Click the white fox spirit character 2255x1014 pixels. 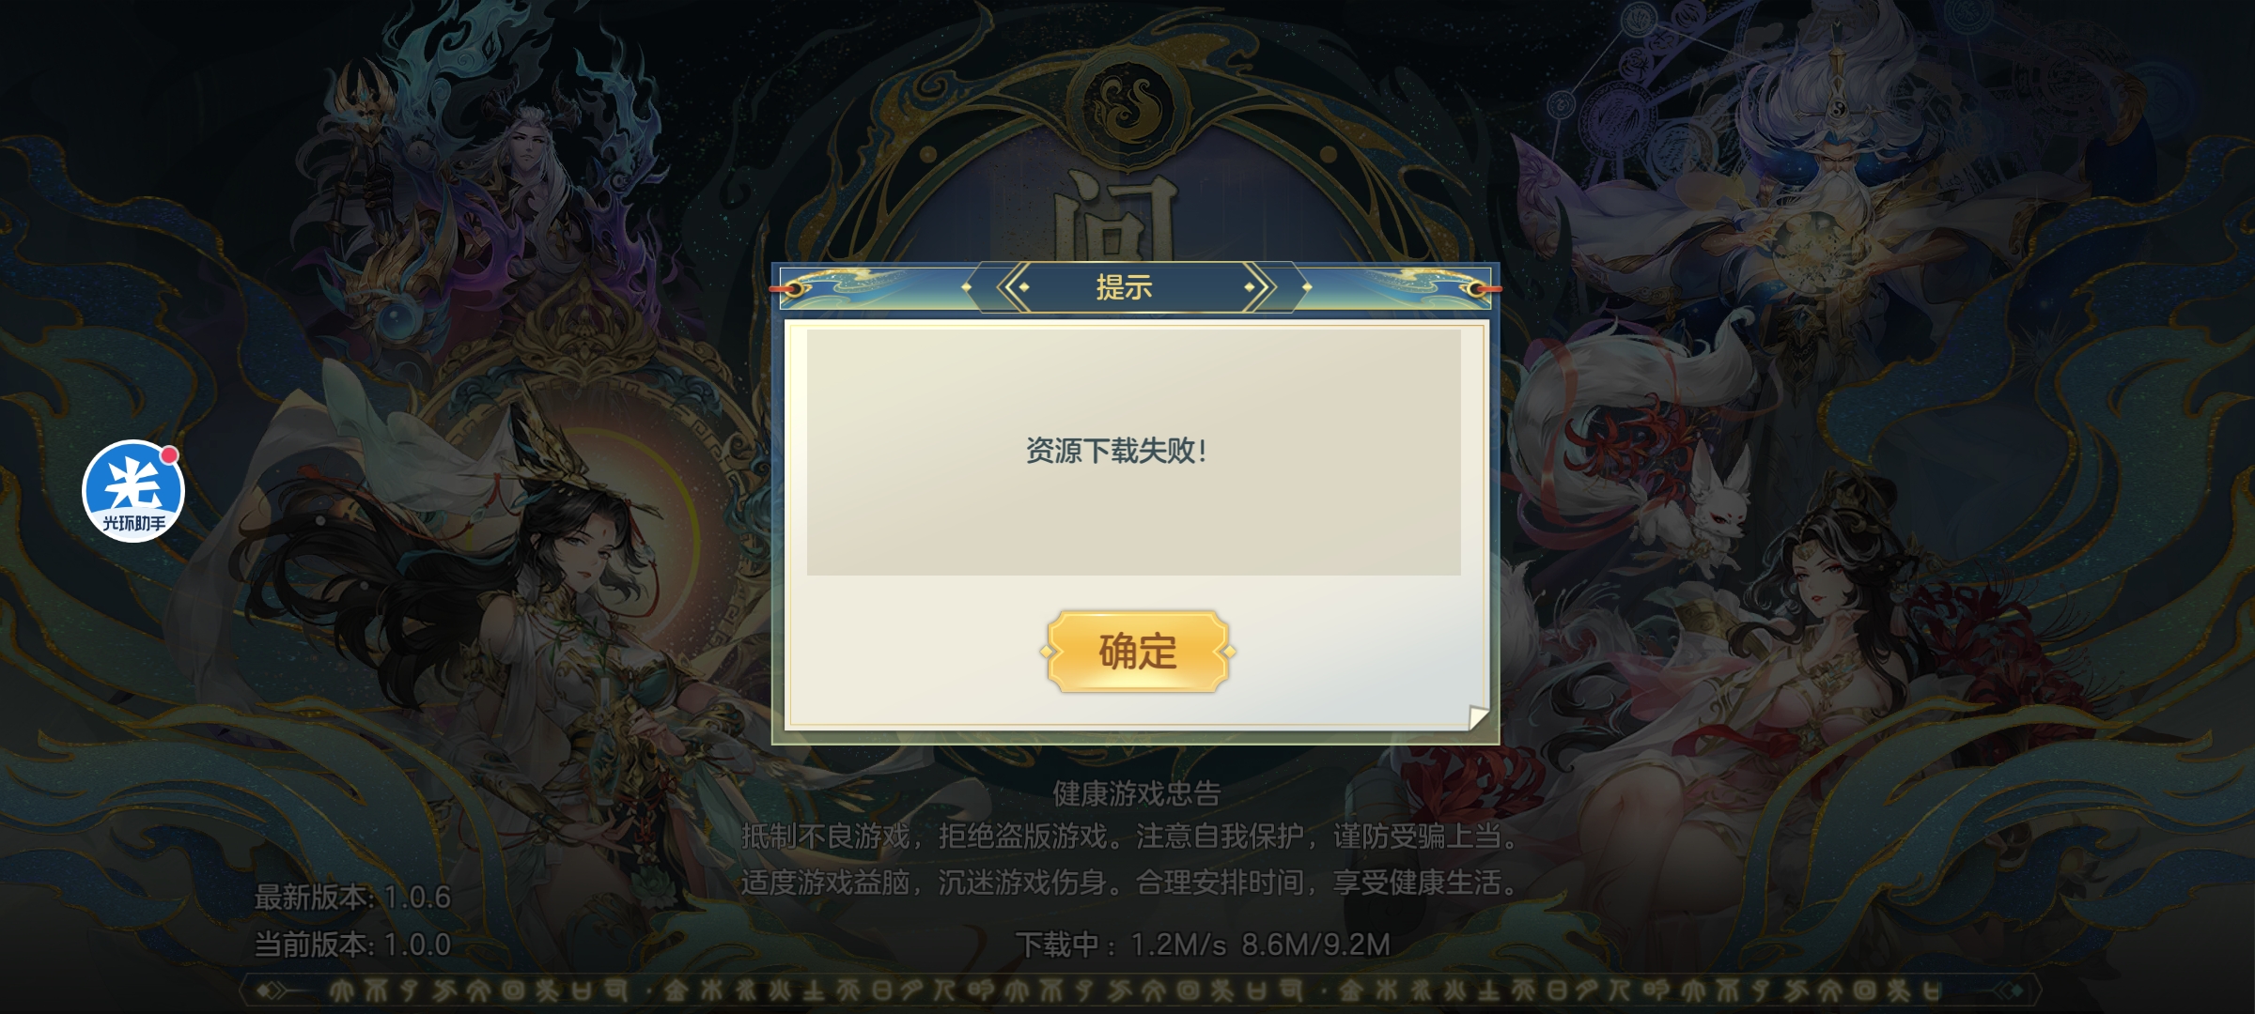pyautogui.click(x=1710, y=507)
